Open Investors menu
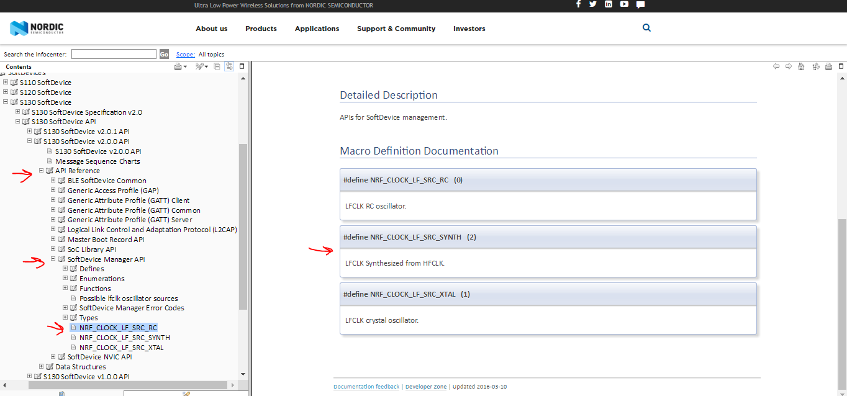This screenshot has height=396, width=847. (x=469, y=29)
